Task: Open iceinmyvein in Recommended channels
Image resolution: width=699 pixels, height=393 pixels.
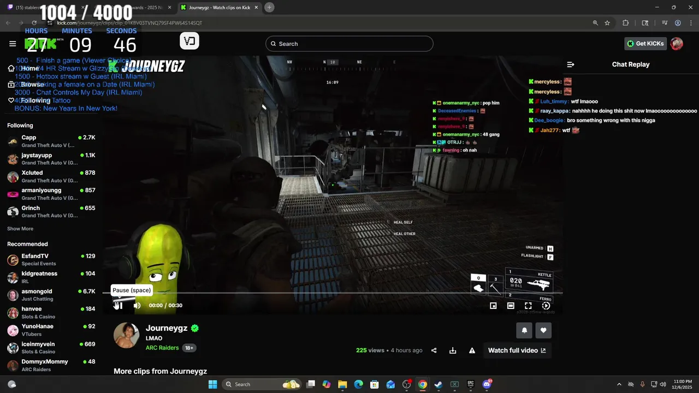Action: point(51,348)
